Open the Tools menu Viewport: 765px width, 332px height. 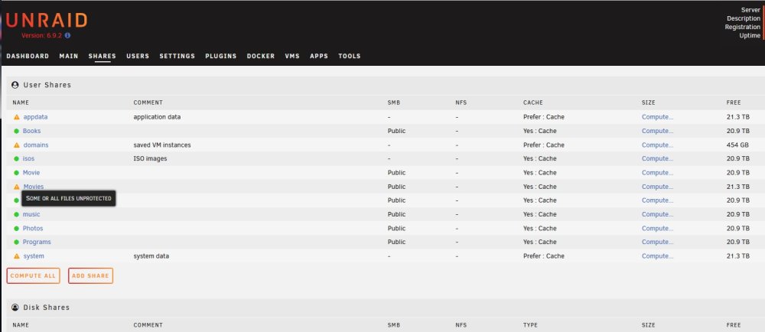[x=350, y=56]
